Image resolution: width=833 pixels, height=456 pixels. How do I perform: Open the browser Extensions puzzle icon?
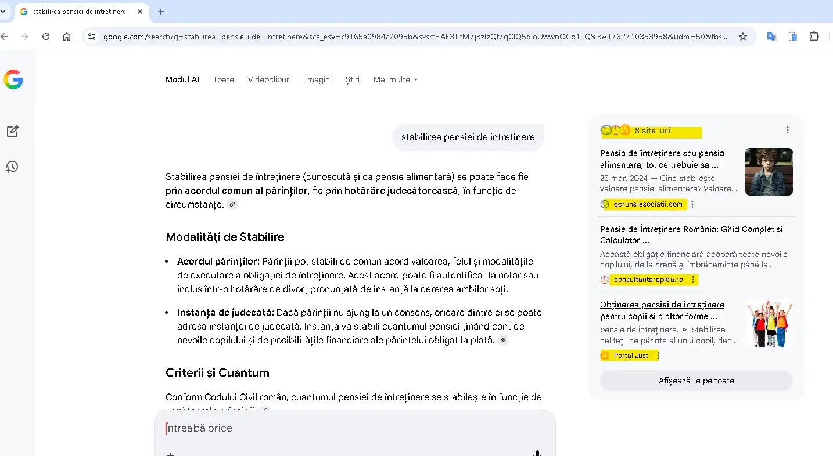click(814, 37)
